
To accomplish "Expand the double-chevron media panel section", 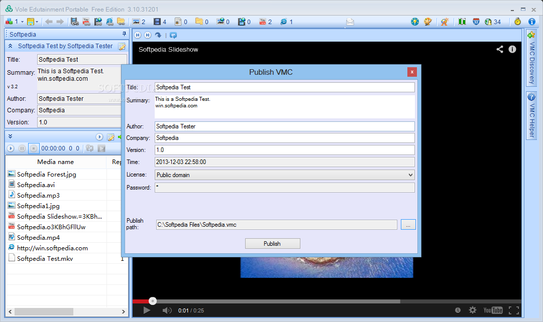I will pos(11,136).
